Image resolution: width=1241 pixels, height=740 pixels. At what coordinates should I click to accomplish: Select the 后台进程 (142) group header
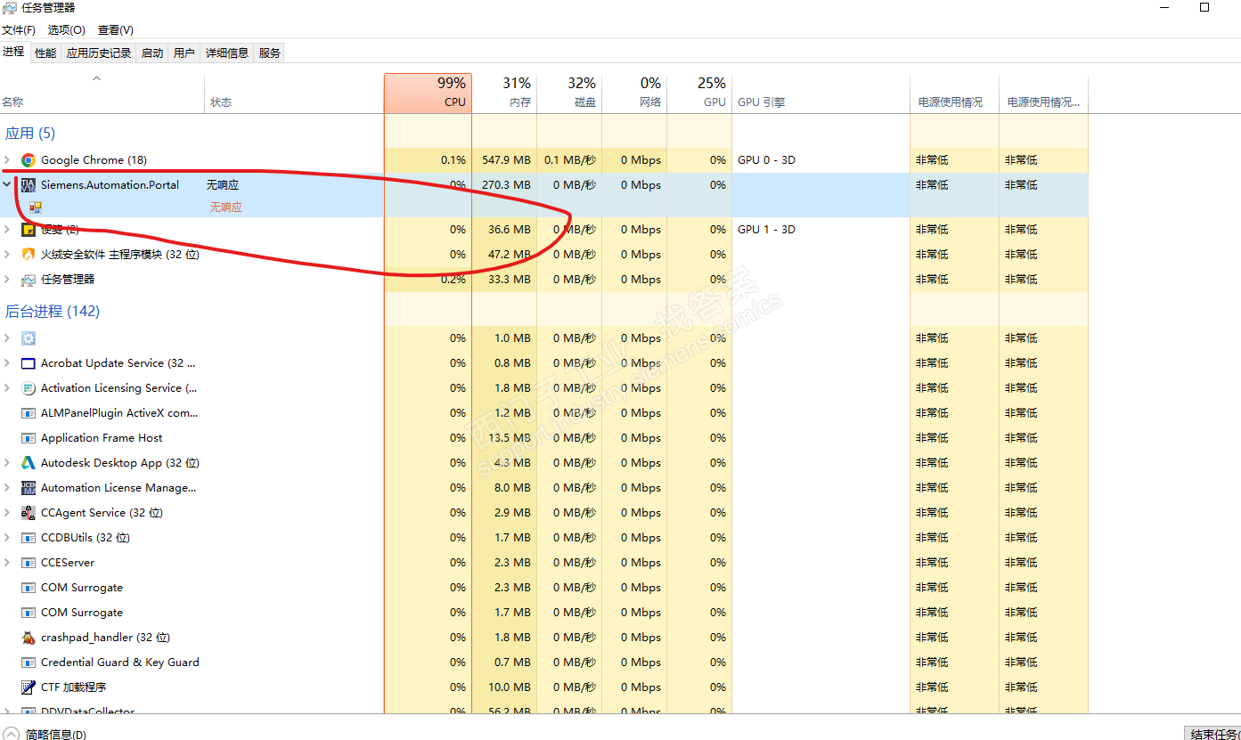coord(53,312)
